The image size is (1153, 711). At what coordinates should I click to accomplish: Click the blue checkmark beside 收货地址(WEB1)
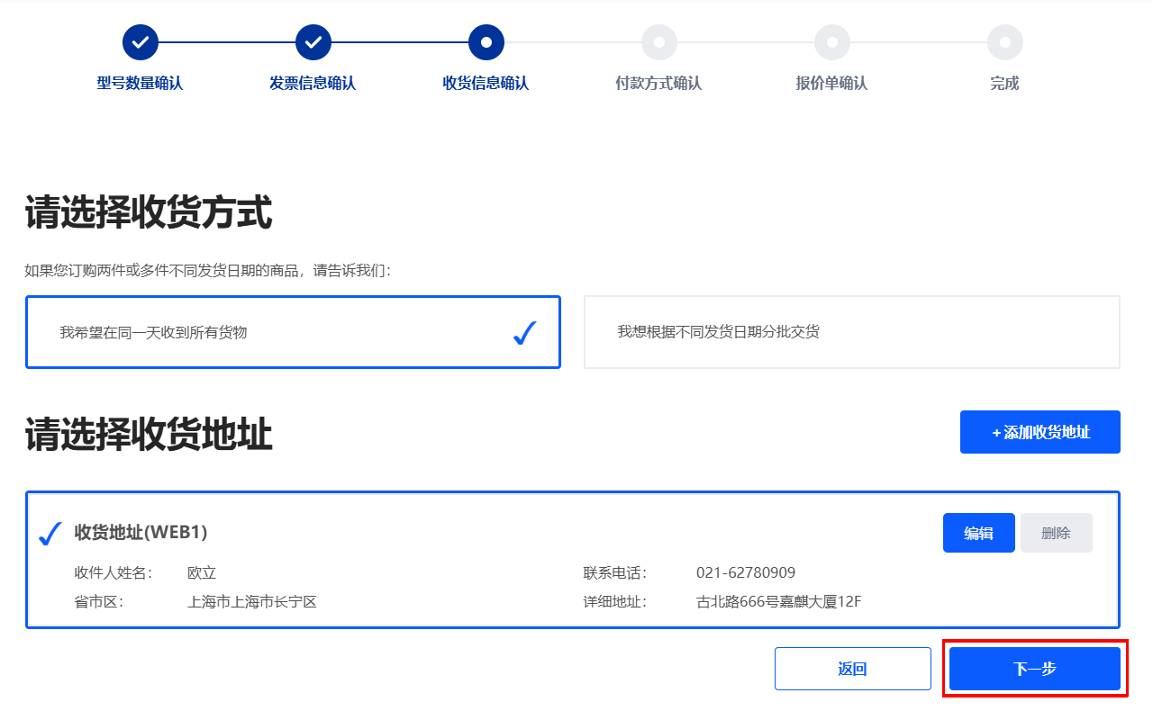pos(50,534)
